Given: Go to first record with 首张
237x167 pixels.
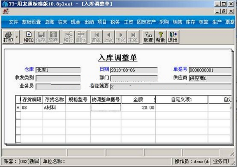Looking at the screenshot, I should point(96,37).
